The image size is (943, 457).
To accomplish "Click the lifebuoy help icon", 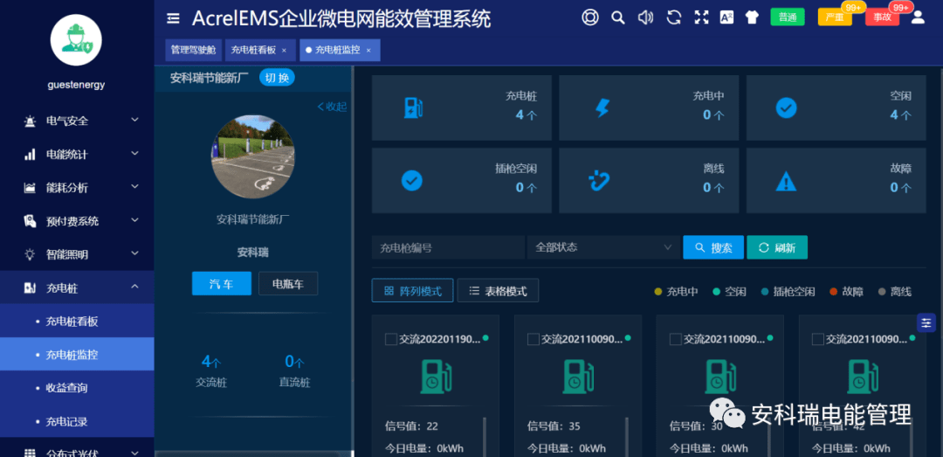I will point(590,17).
